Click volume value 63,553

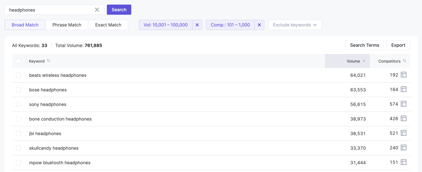coord(358,90)
